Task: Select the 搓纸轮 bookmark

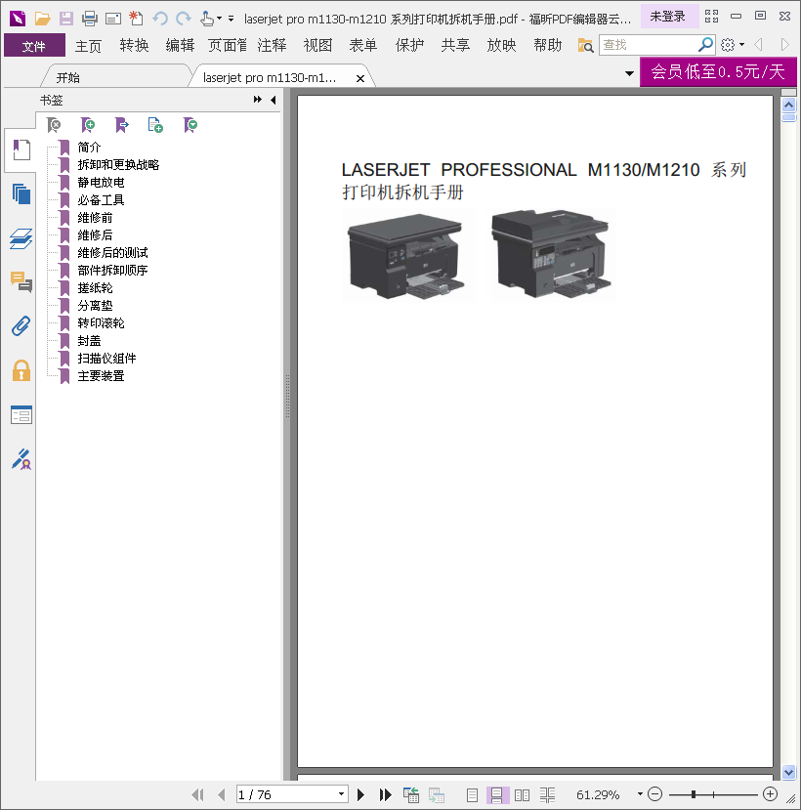Action: 95,288
